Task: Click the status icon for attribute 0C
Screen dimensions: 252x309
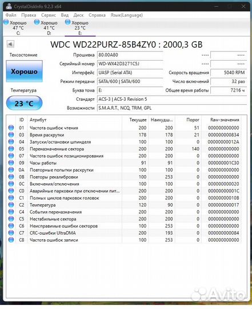Action: [x=11, y=184]
